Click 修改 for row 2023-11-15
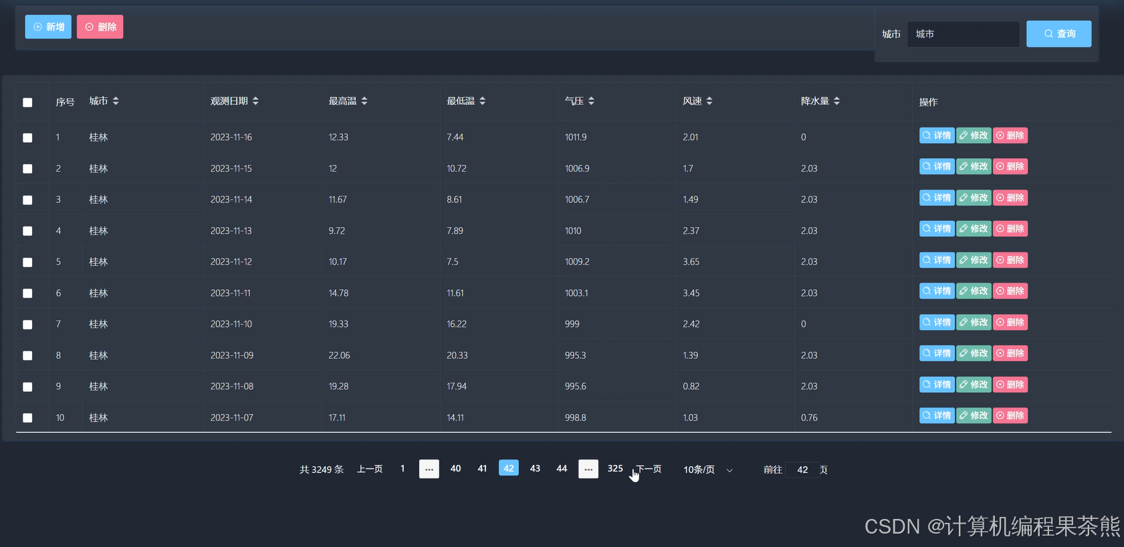 pyautogui.click(x=974, y=166)
